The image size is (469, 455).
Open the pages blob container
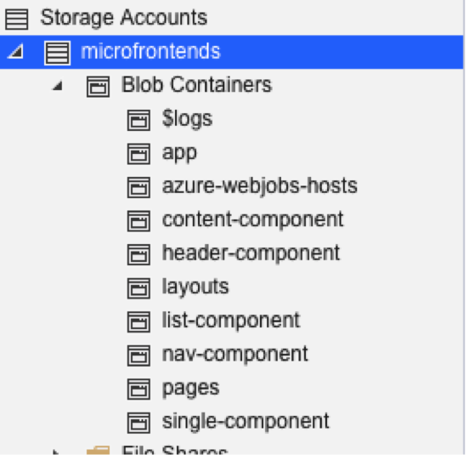[x=190, y=389]
